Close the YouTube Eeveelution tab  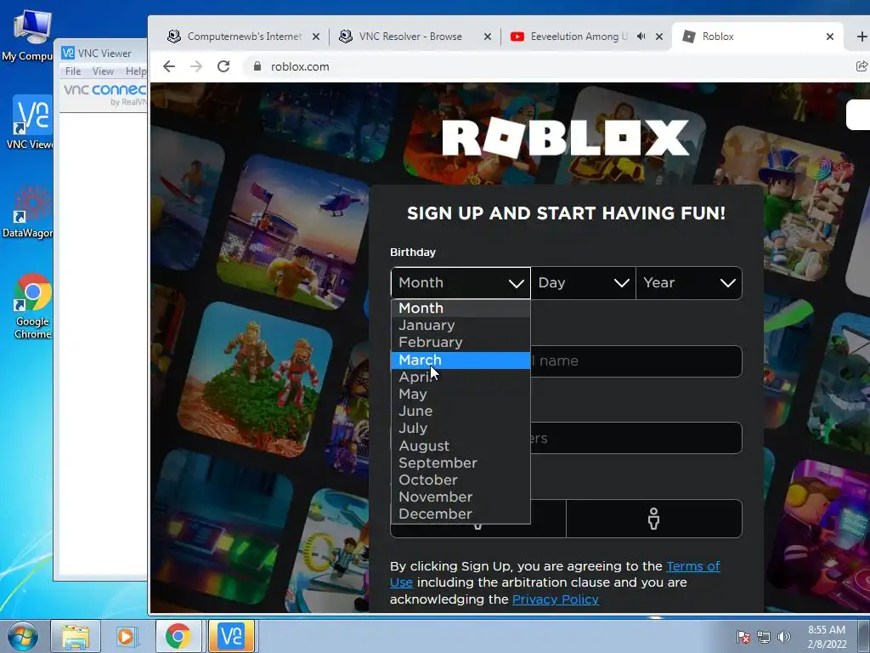(659, 37)
